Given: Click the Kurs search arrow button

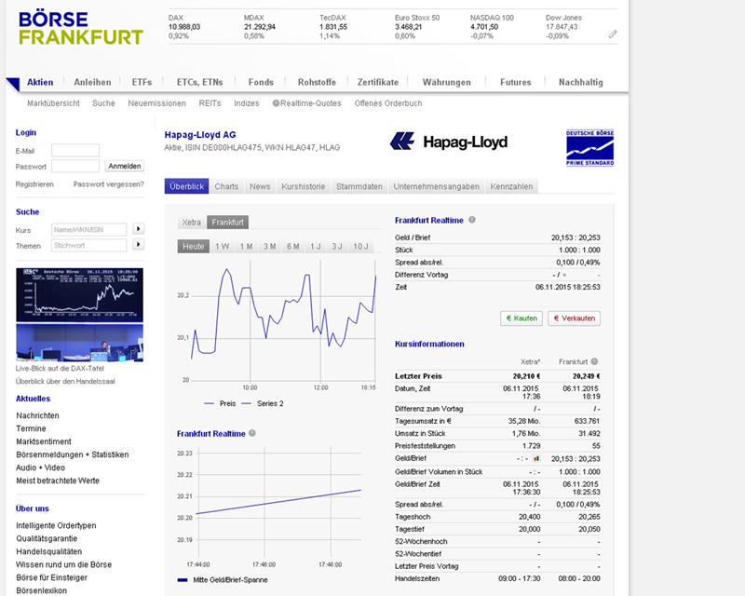Looking at the screenshot, I should pos(138,228).
